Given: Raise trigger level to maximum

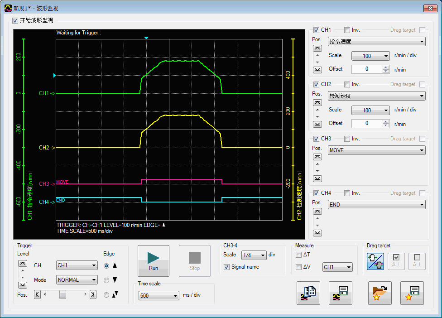Looking at the screenshot, I should pos(22,263).
